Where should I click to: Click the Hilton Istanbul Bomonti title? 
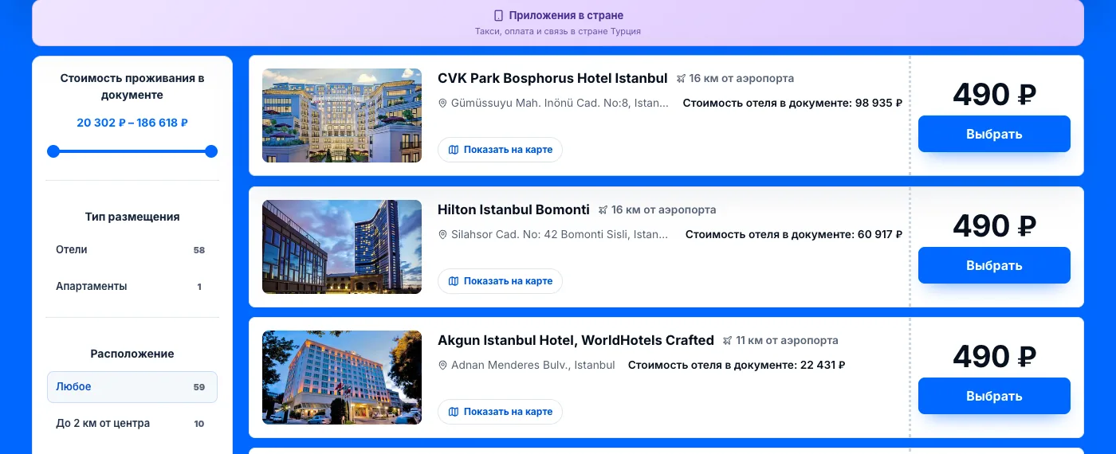tap(513, 209)
